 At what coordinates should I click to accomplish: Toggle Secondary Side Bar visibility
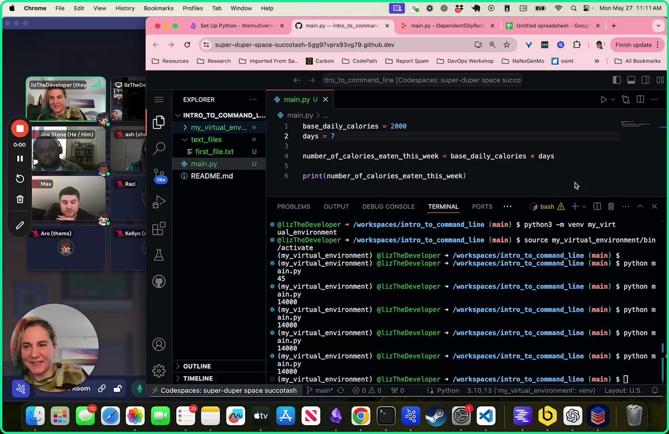point(645,80)
